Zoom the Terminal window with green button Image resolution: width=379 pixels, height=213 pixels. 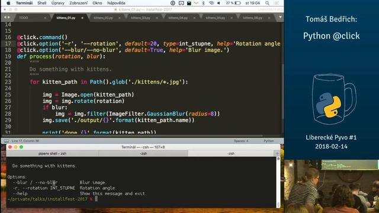[x=21, y=147]
